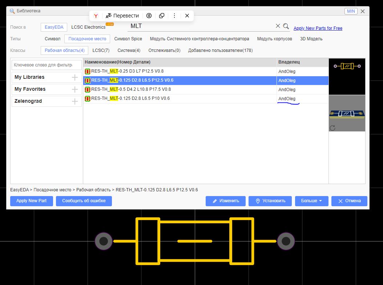Click the Отмена cancel button
Image resolution: width=383 pixels, height=285 pixels.
pyautogui.click(x=349, y=201)
